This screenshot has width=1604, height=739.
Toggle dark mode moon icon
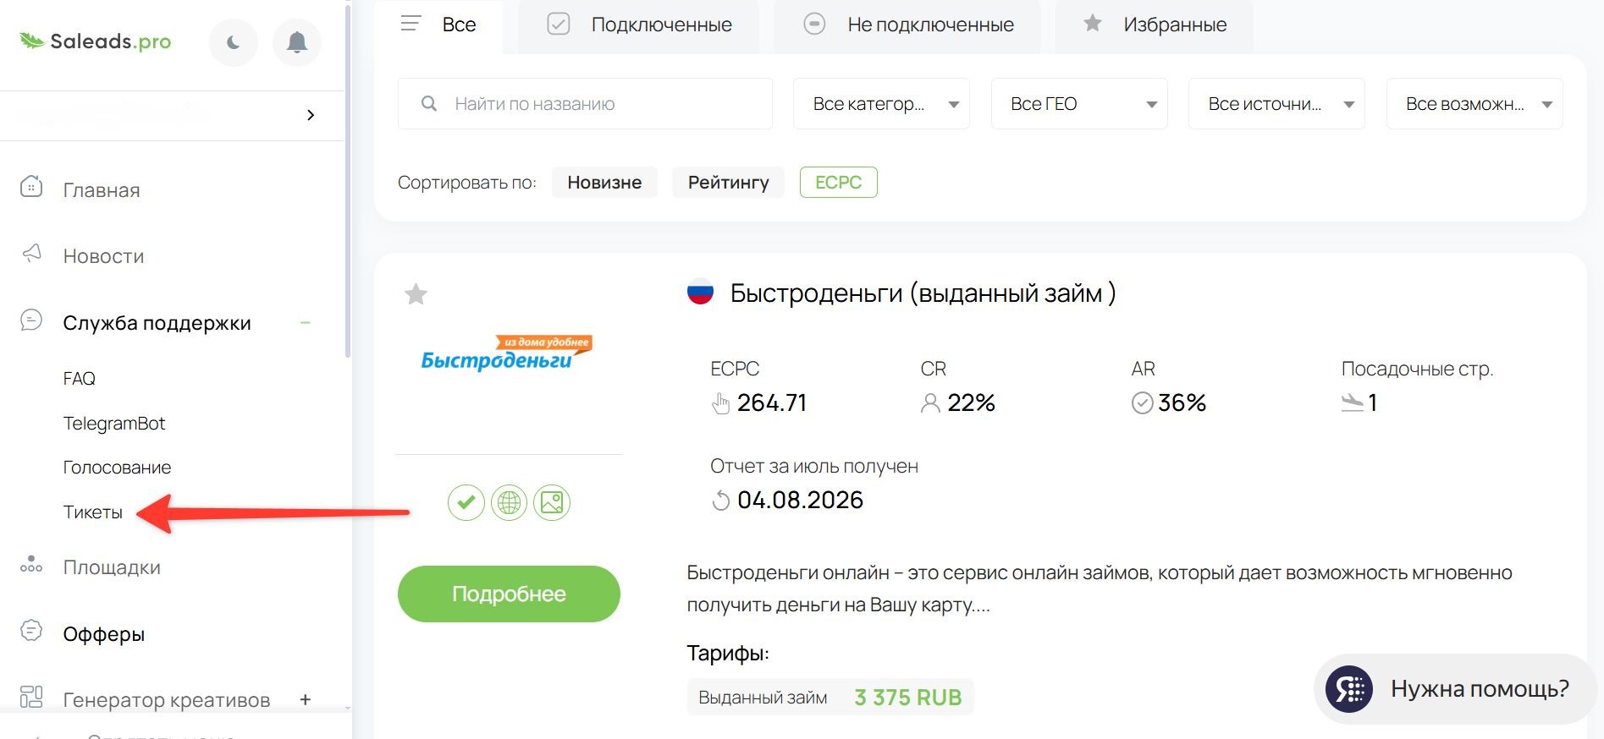pyautogui.click(x=234, y=42)
